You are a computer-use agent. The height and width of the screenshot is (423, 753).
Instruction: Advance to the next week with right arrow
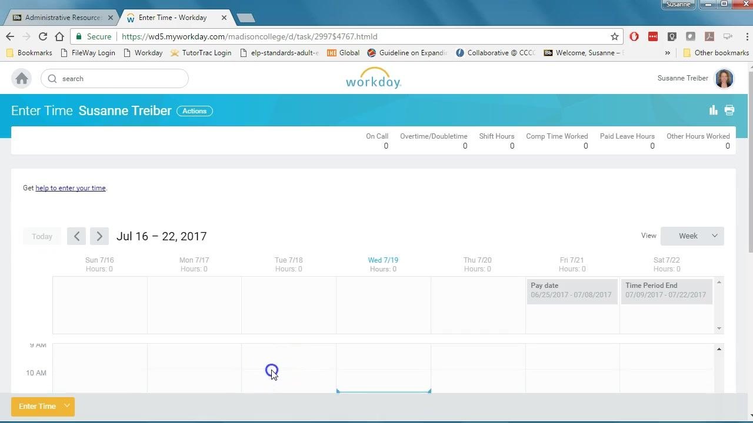click(x=99, y=236)
